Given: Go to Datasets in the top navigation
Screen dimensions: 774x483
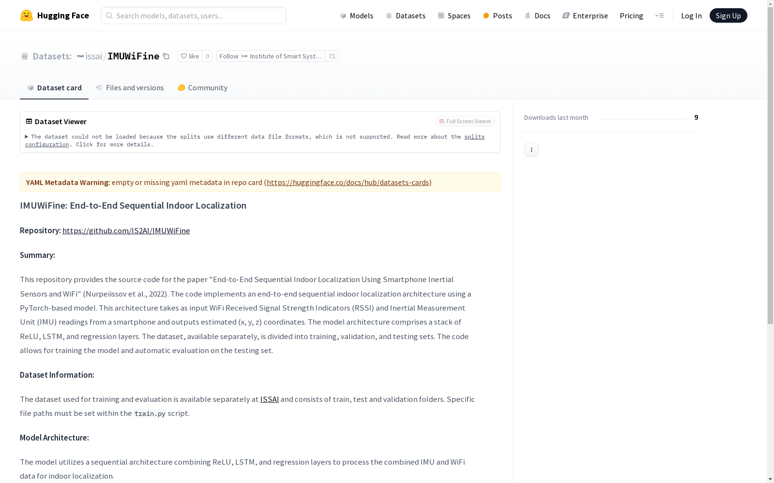Looking at the screenshot, I should click(405, 15).
